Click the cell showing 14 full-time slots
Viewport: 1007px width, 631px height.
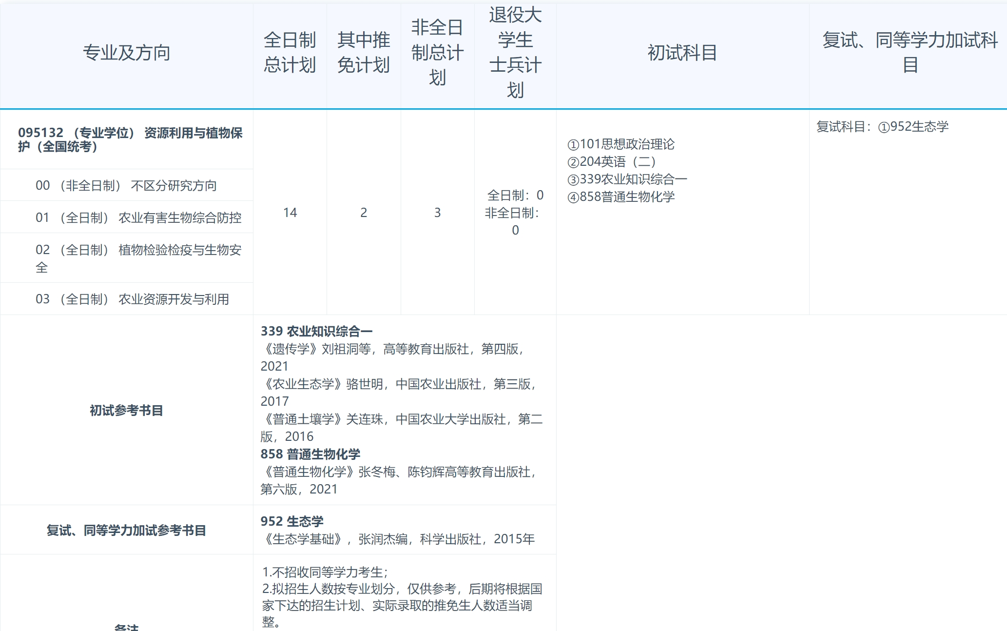pos(290,212)
